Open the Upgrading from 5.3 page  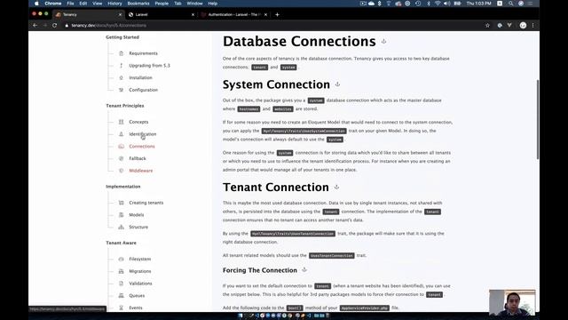(149, 66)
